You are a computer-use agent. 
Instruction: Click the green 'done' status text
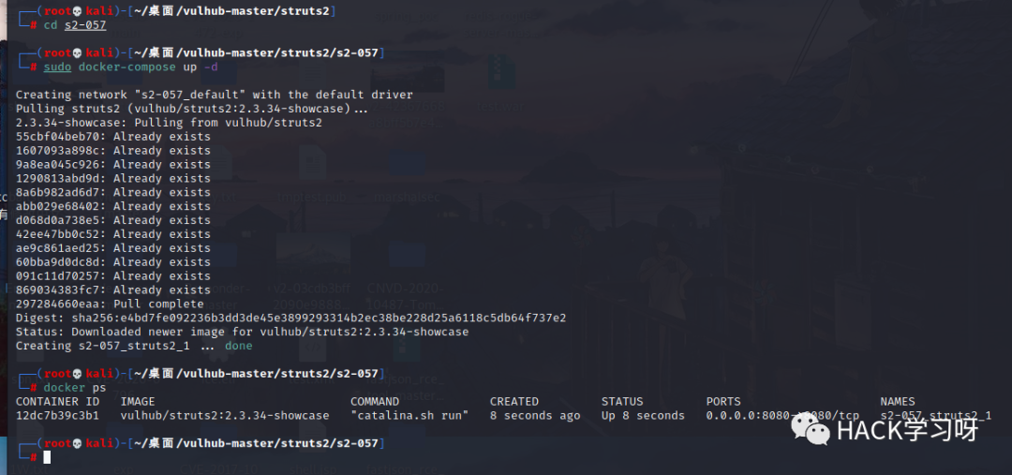tap(239, 346)
